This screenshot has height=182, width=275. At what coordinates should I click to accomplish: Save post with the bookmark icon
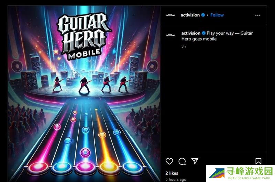click(258, 161)
